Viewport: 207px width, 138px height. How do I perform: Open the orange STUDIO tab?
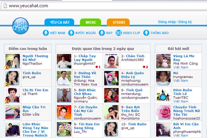pos(118,22)
